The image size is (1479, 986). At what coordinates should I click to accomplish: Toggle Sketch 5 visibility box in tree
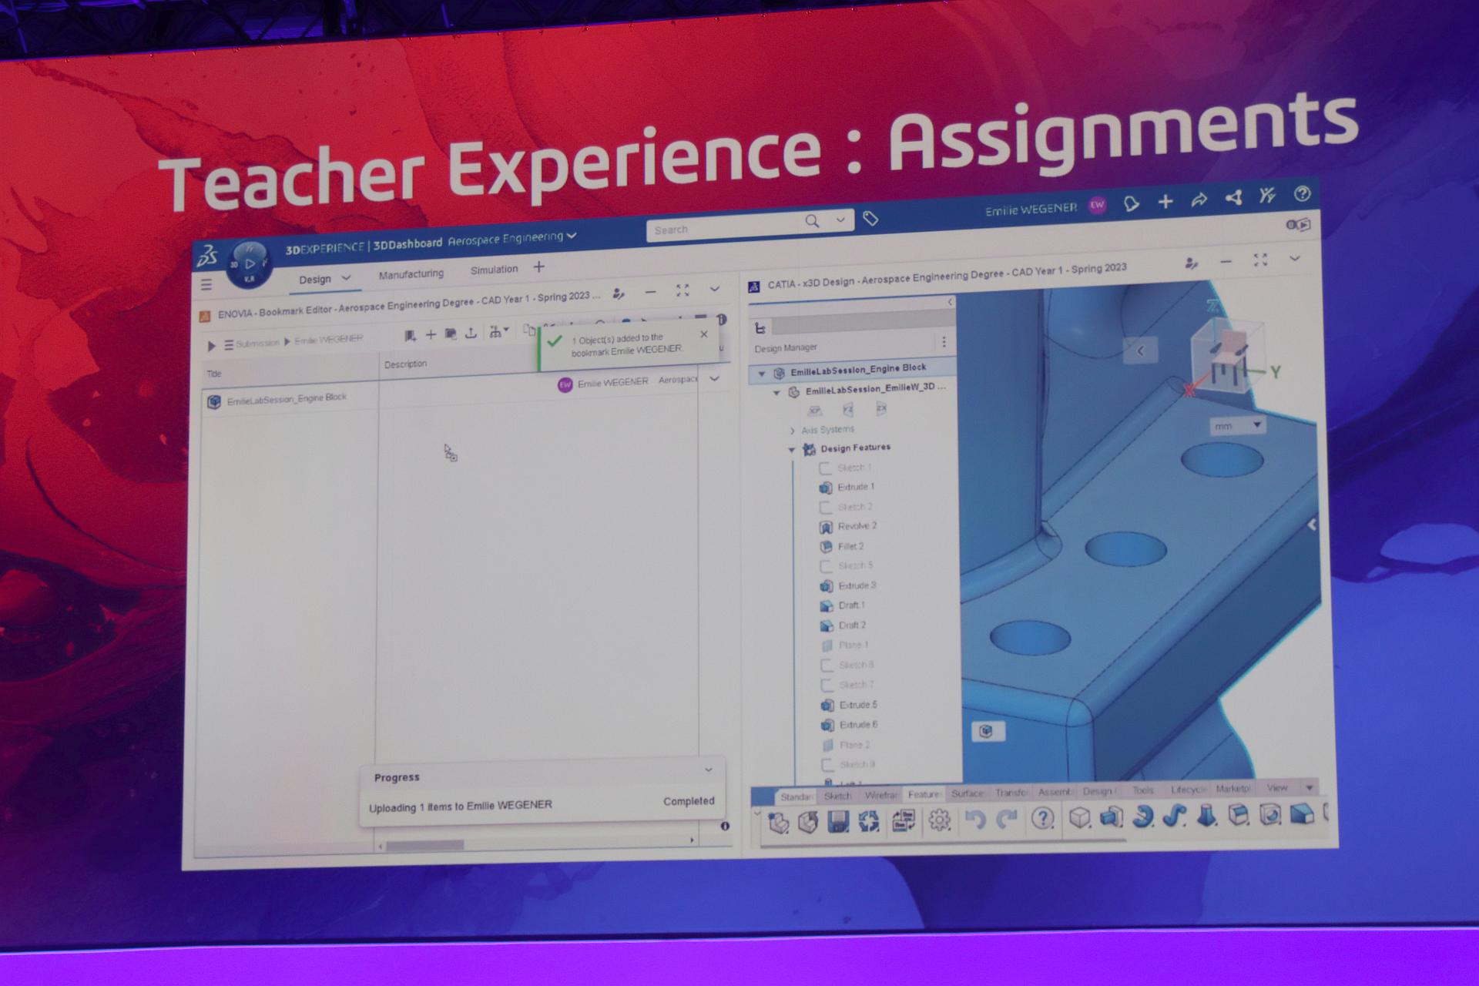[826, 566]
